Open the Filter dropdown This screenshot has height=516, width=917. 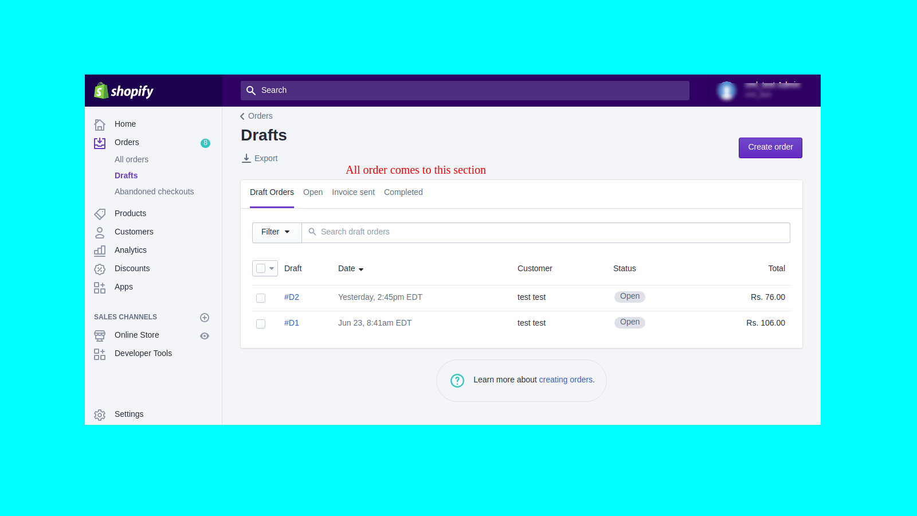pyautogui.click(x=276, y=232)
